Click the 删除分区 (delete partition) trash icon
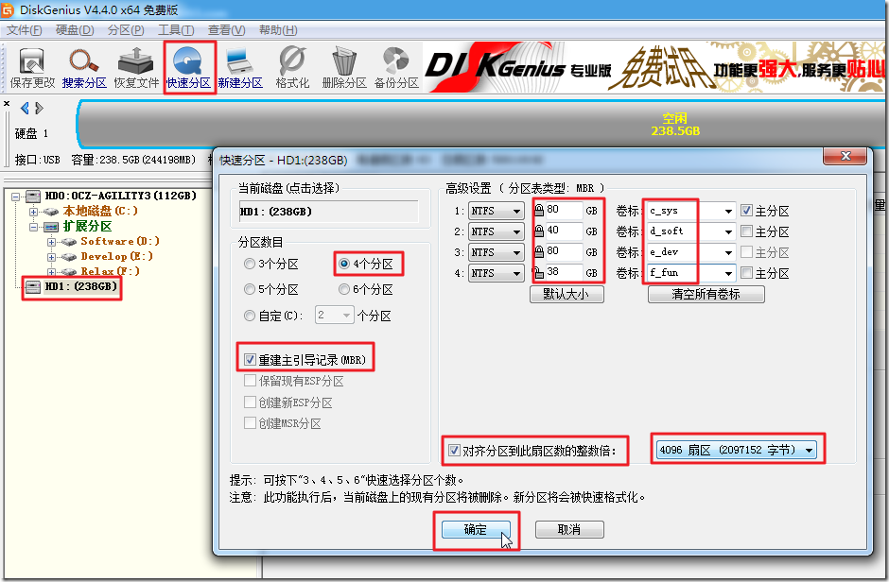This screenshot has height=582, width=889. 344,69
